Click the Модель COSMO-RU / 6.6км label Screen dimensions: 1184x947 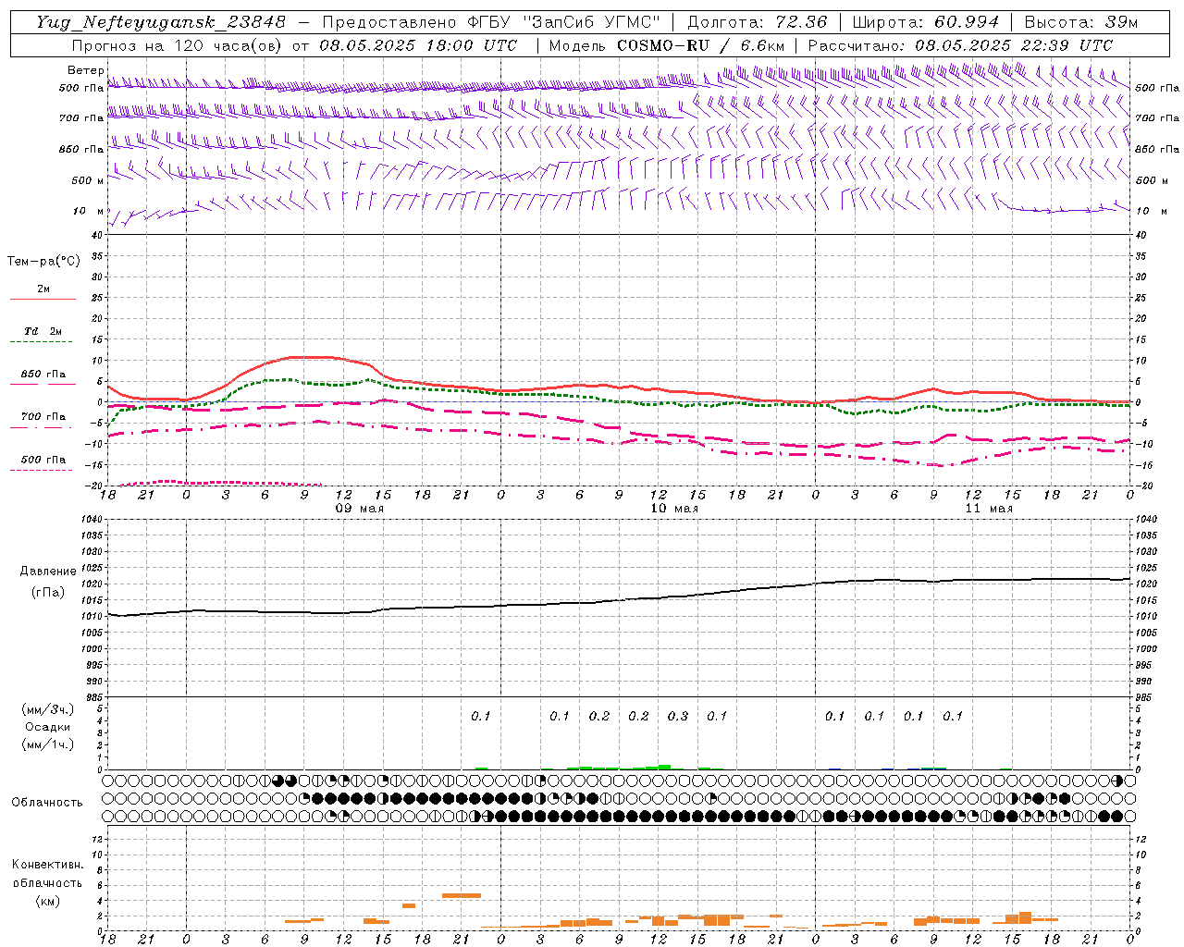click(x=667, y=45)
